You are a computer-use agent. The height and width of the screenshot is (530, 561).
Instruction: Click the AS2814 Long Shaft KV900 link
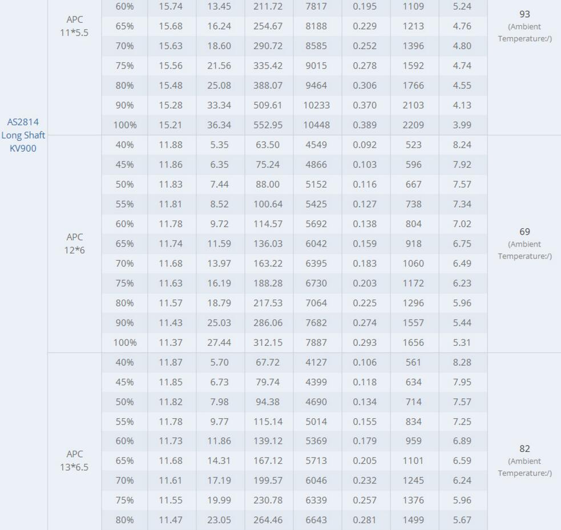point(23,135)
